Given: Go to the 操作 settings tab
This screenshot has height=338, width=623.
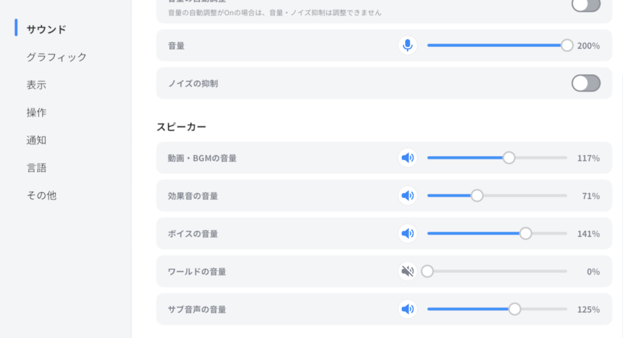Looking at the screenshot, I should coord(37,112).
